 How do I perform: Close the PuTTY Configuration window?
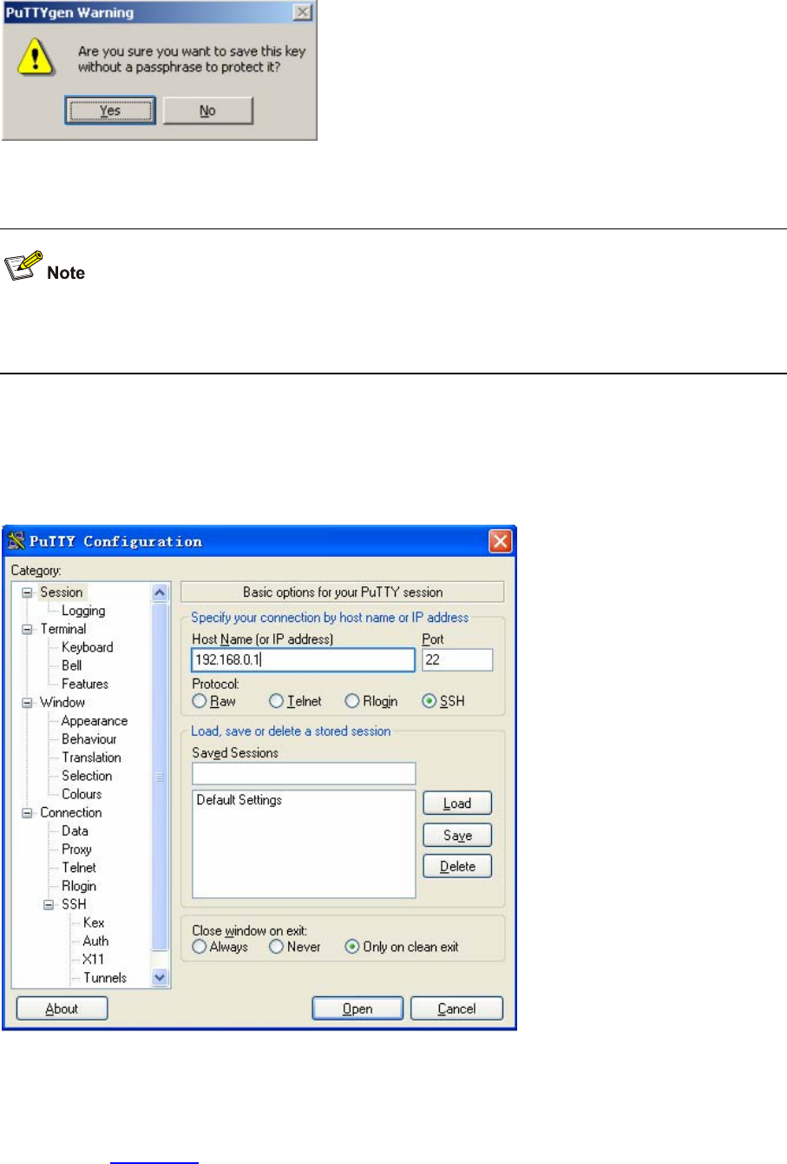click(x=501, y=542)
